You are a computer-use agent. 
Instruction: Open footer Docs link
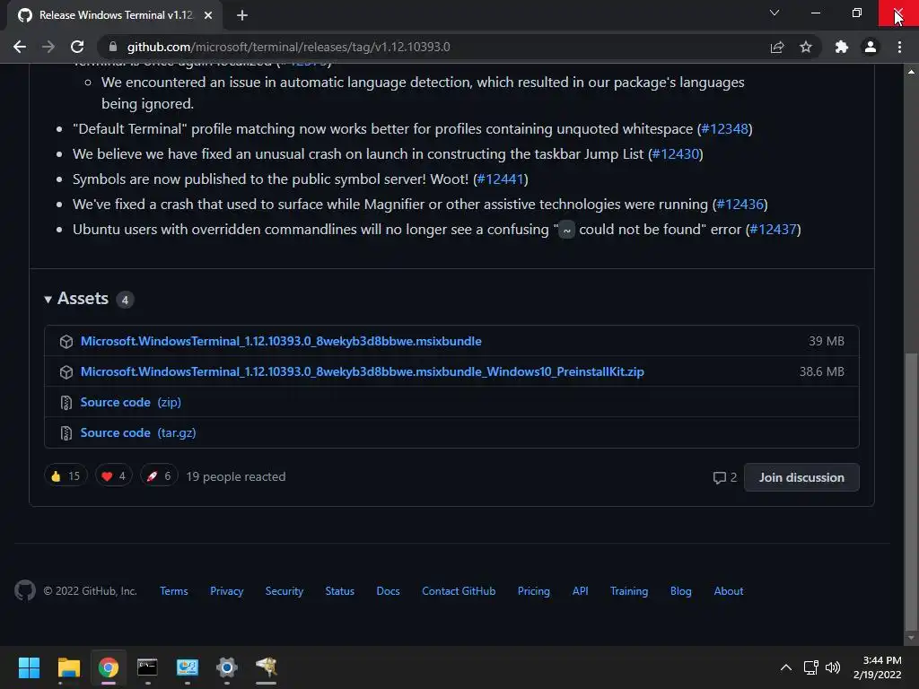388,591
